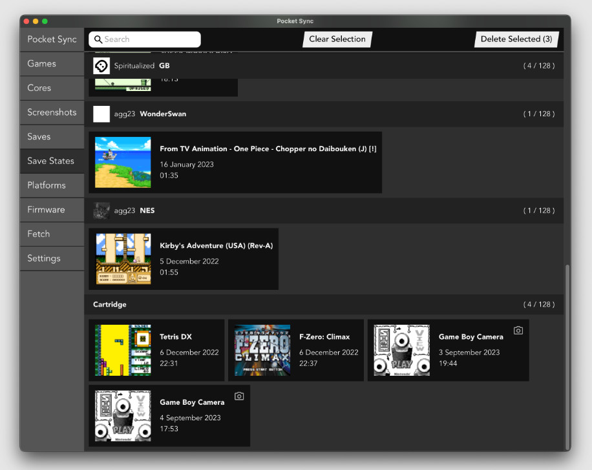The image size is (592, 470).
Task: Click the Spiritualized author avatar icon
Action: tap(101, 66)
